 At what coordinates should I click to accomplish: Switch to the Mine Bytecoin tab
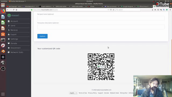tap(30, 6)
